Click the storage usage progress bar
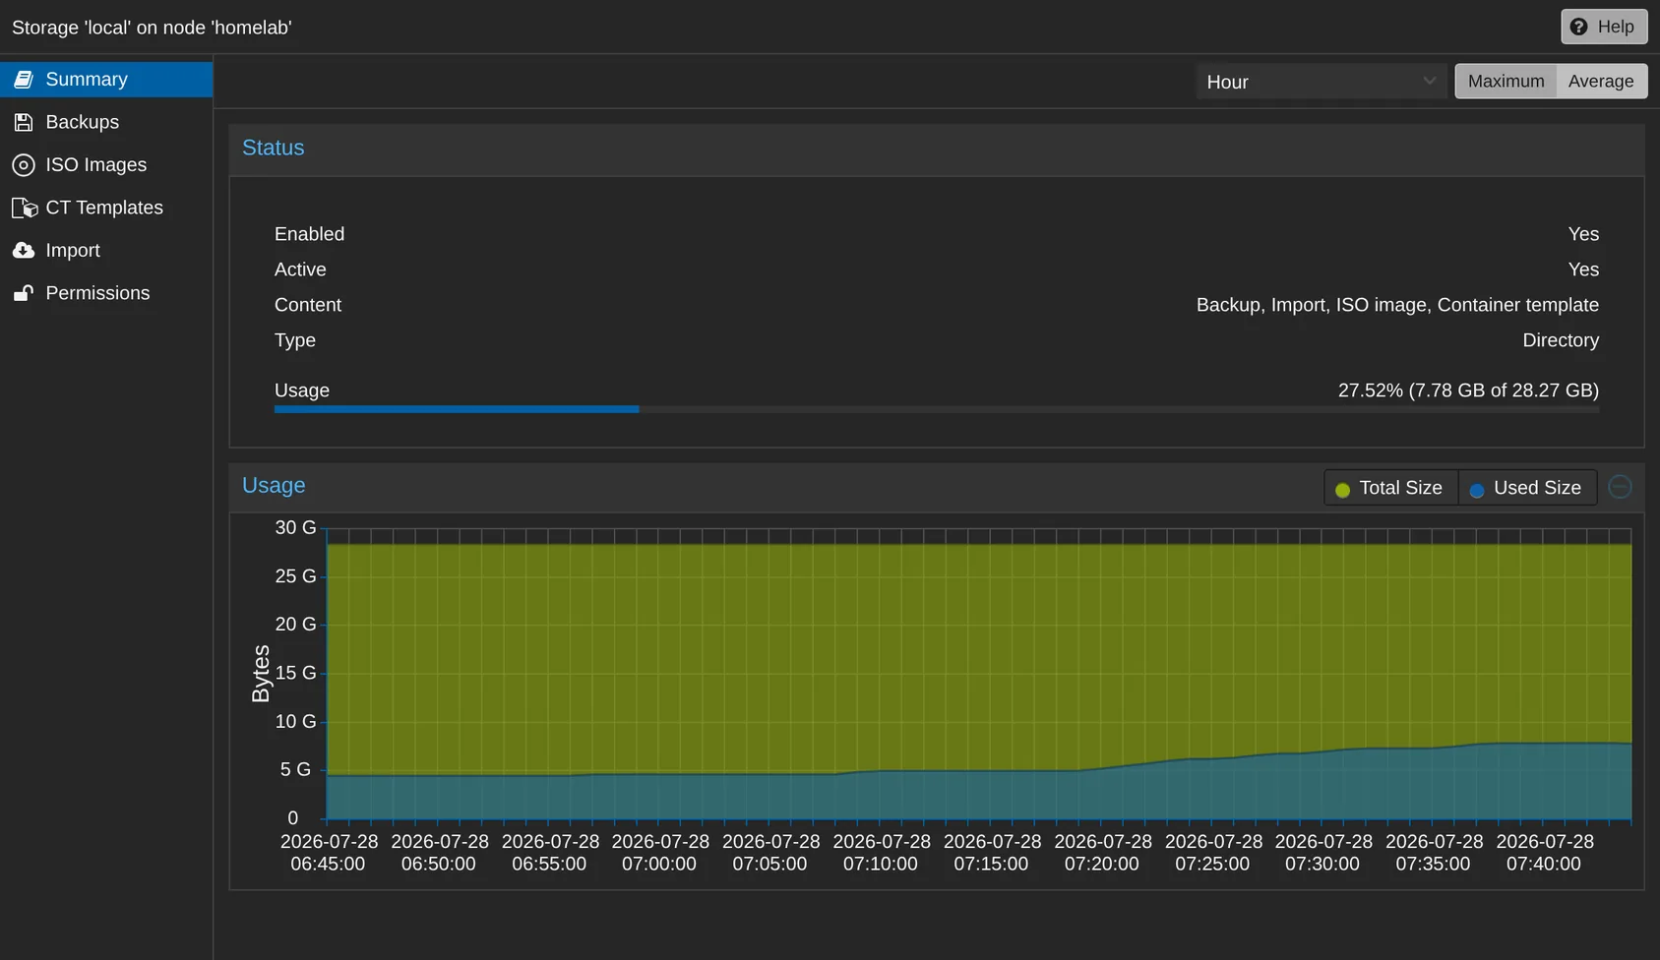The image size is (1660, 960). (937, 409)
